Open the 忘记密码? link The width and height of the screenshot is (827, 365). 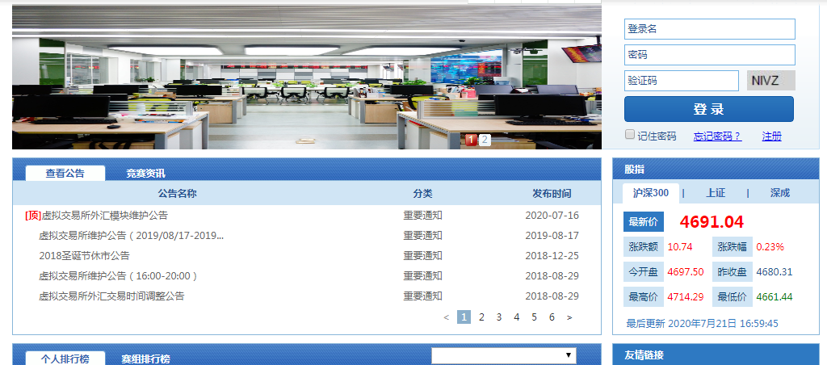pos(716,136)
